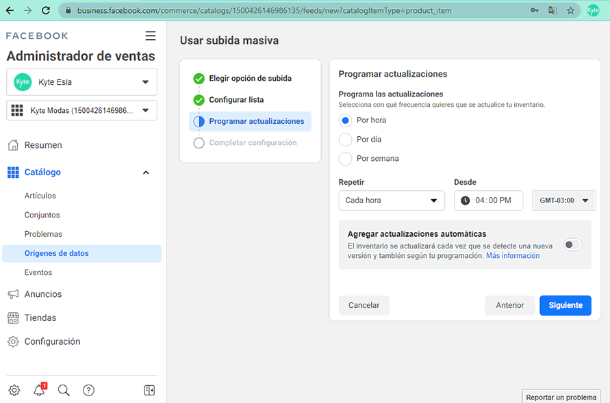Click the blue Siguiente button
Screen dimensions: 610x403
pyautogui.click(x=565, y=305)
